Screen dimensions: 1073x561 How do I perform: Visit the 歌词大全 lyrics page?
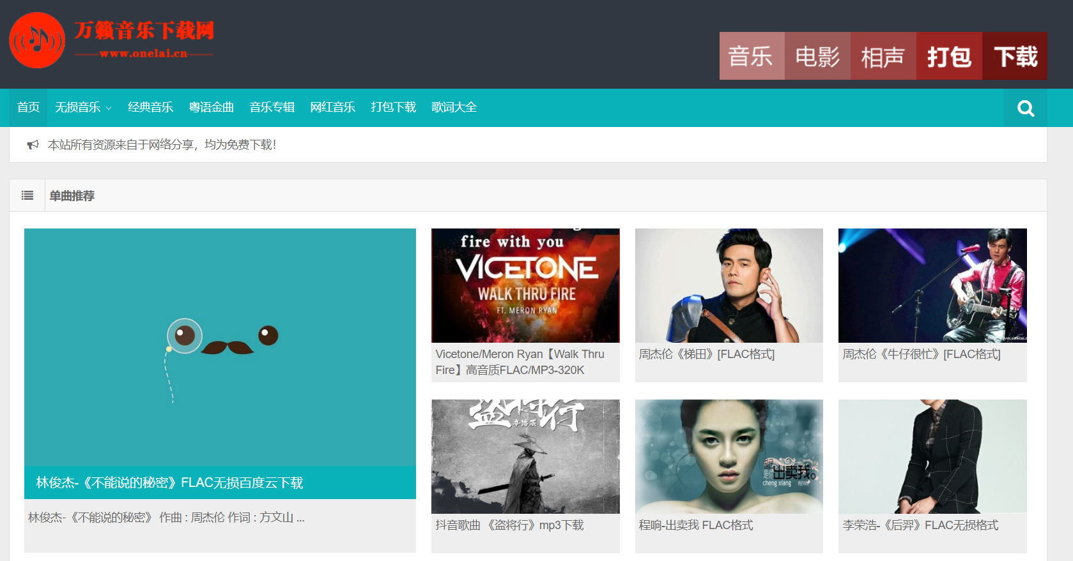[x=454, y=107]
